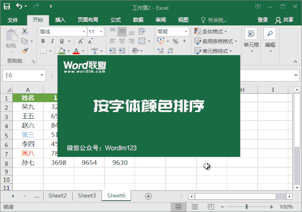This screenshot has height=212, width=302.
Task: Click Page Layout view icon in status bar
Action: point(195,207)
